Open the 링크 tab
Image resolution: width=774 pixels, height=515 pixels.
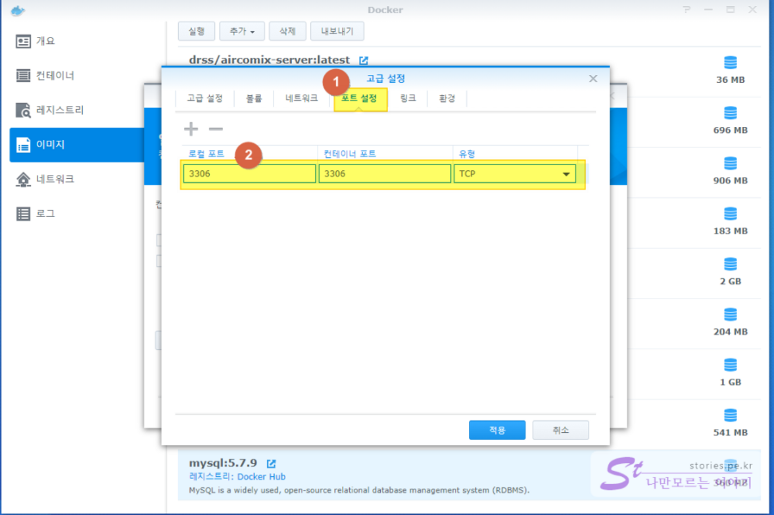[x=408, y=99]
